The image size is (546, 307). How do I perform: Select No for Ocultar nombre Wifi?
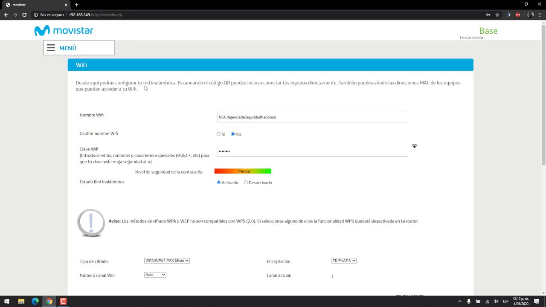click(233, 134)
